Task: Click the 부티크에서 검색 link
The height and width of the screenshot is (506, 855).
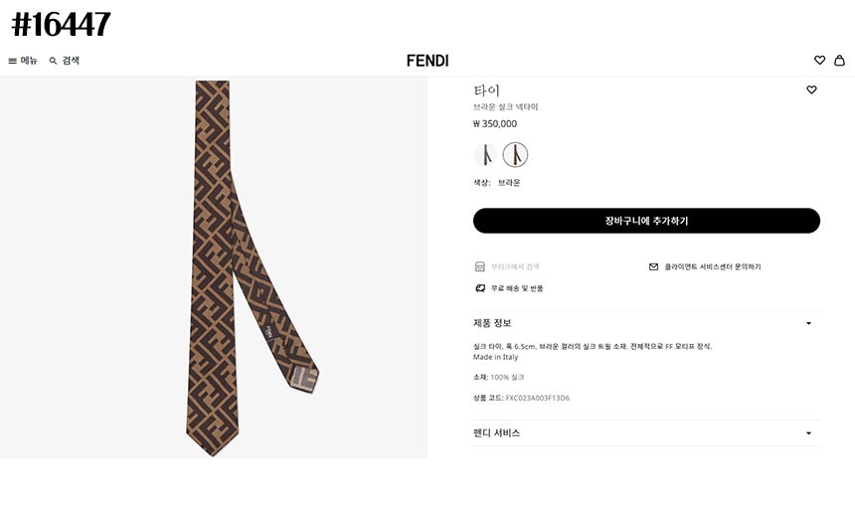Action: [x=515, y=266]
